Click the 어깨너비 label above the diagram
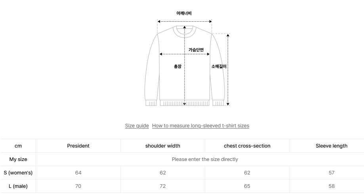This screenshot has width=364, height=195. 184,13
